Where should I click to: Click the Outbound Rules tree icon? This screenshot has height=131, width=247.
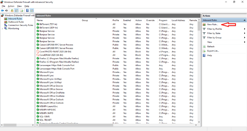pos(6,22)
